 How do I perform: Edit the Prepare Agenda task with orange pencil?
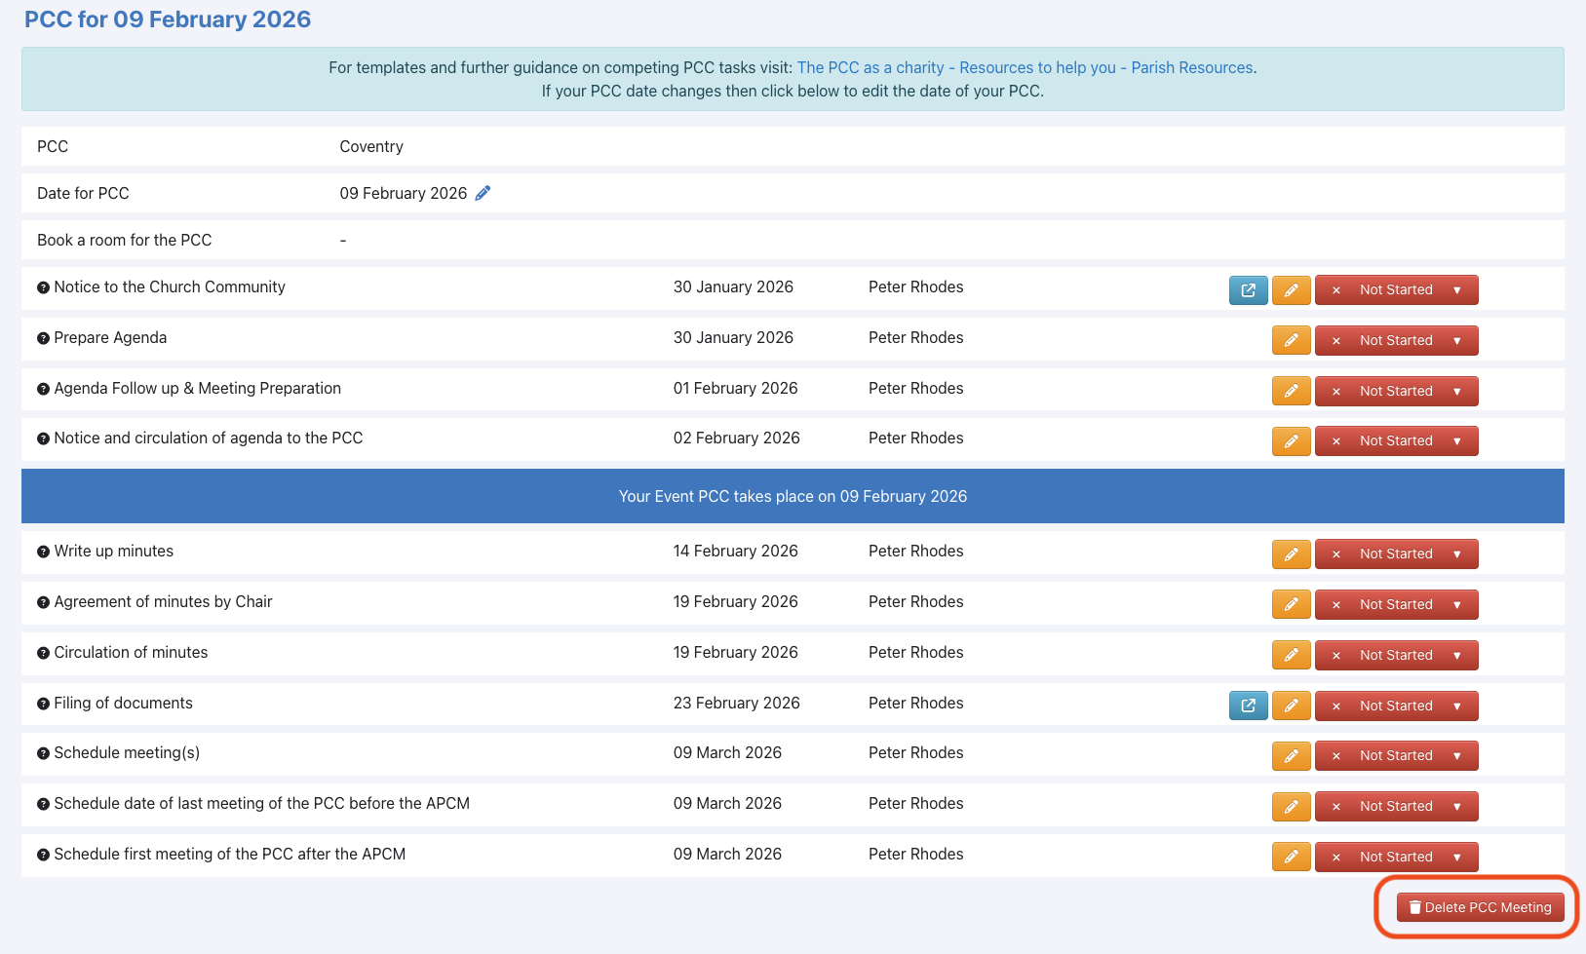coord(1291,341)
